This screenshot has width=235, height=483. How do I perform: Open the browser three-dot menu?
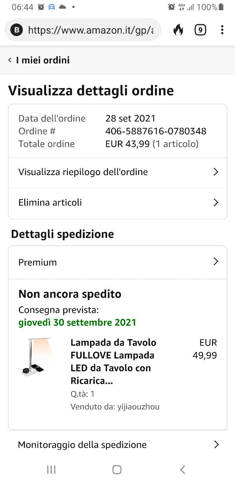[x=222, y=30]
